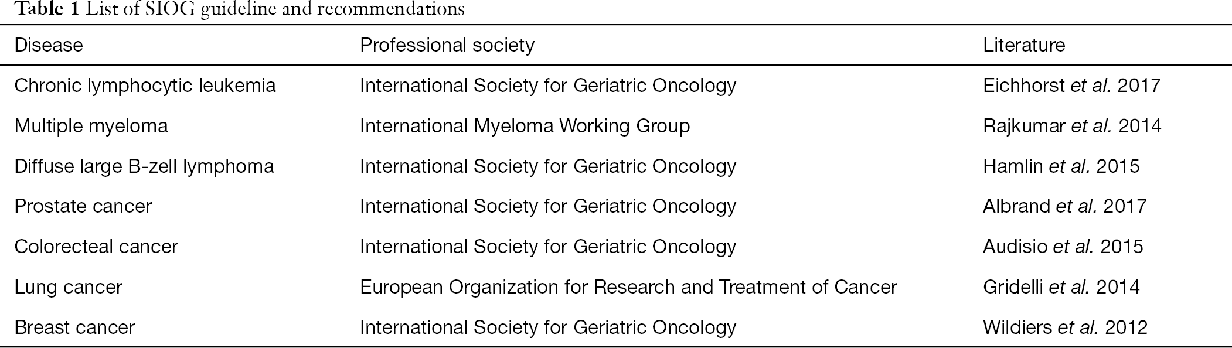Click Diffuse large B-zell lymphoma row
The height and width of the screenshot is (348, 1232).
click(615, 166)
